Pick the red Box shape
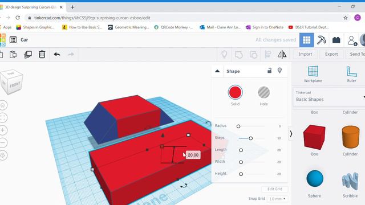Image resolution: width=365 pixels, height=205 pixels. coord(314,137)
